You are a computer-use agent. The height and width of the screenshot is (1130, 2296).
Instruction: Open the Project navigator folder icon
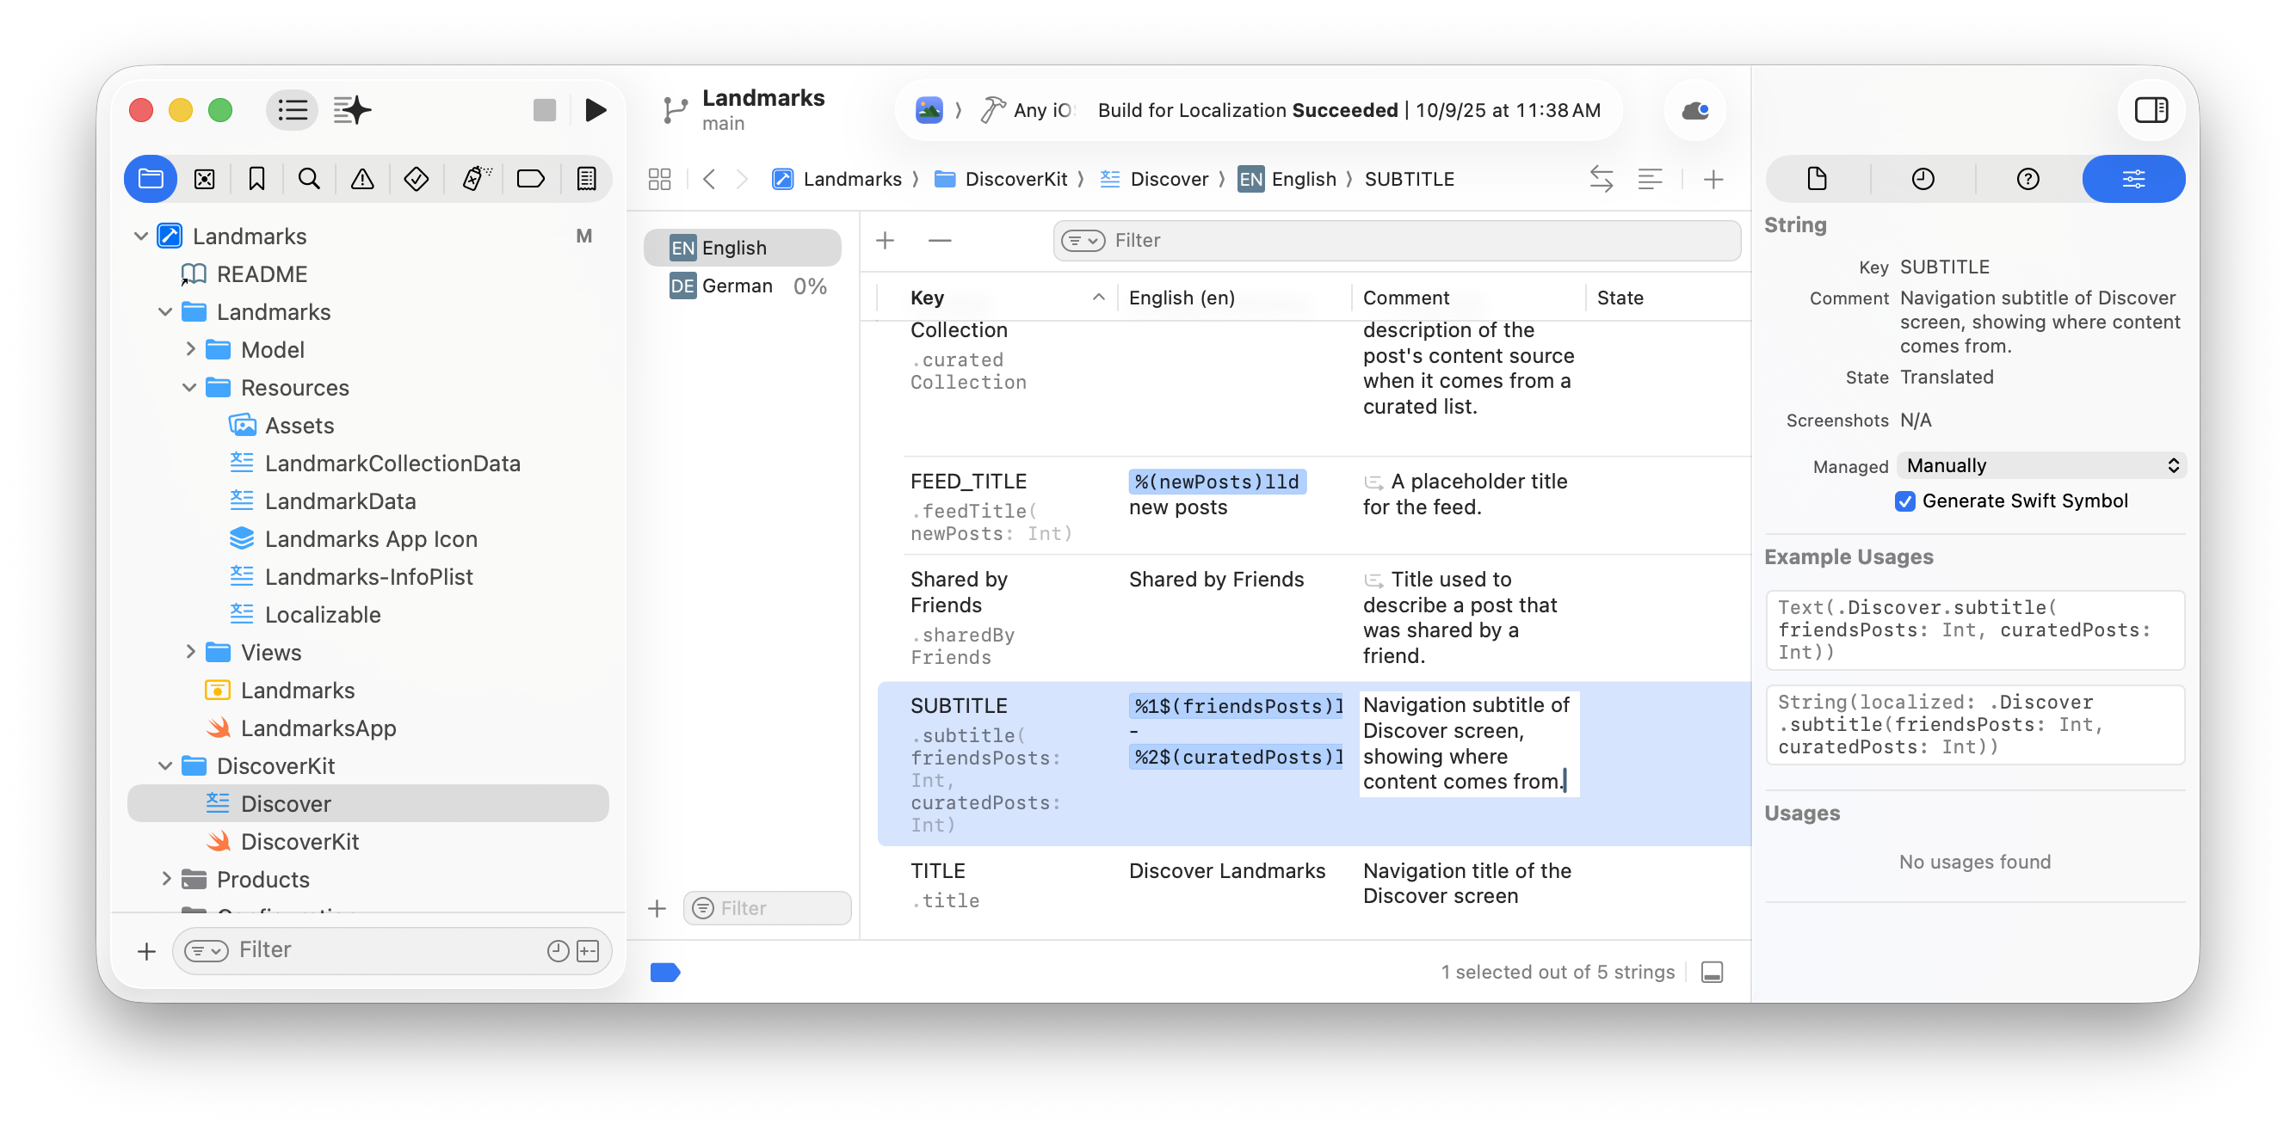[x=151, y=179]
